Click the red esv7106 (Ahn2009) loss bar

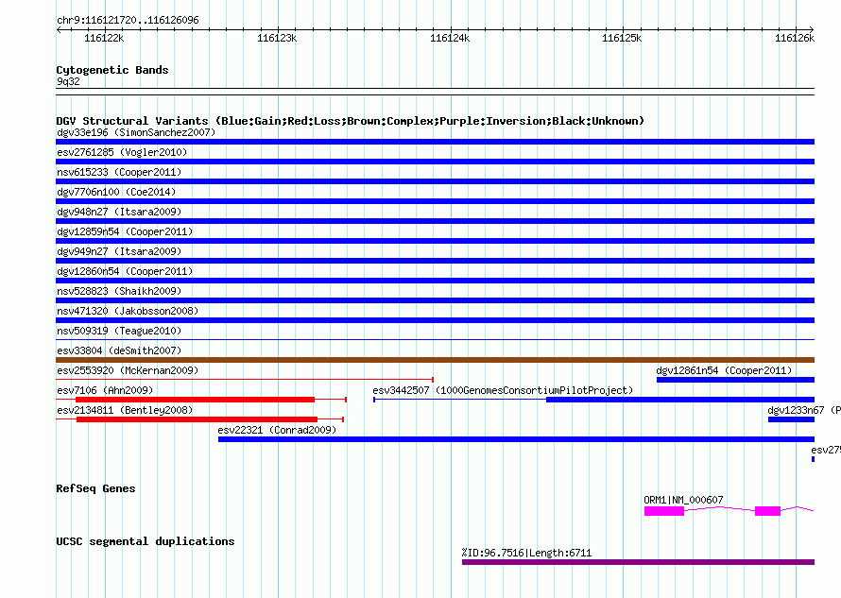[195, 400]
